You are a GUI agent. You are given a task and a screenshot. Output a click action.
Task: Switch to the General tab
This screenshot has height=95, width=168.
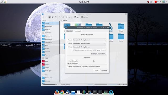tap(70, 31)
